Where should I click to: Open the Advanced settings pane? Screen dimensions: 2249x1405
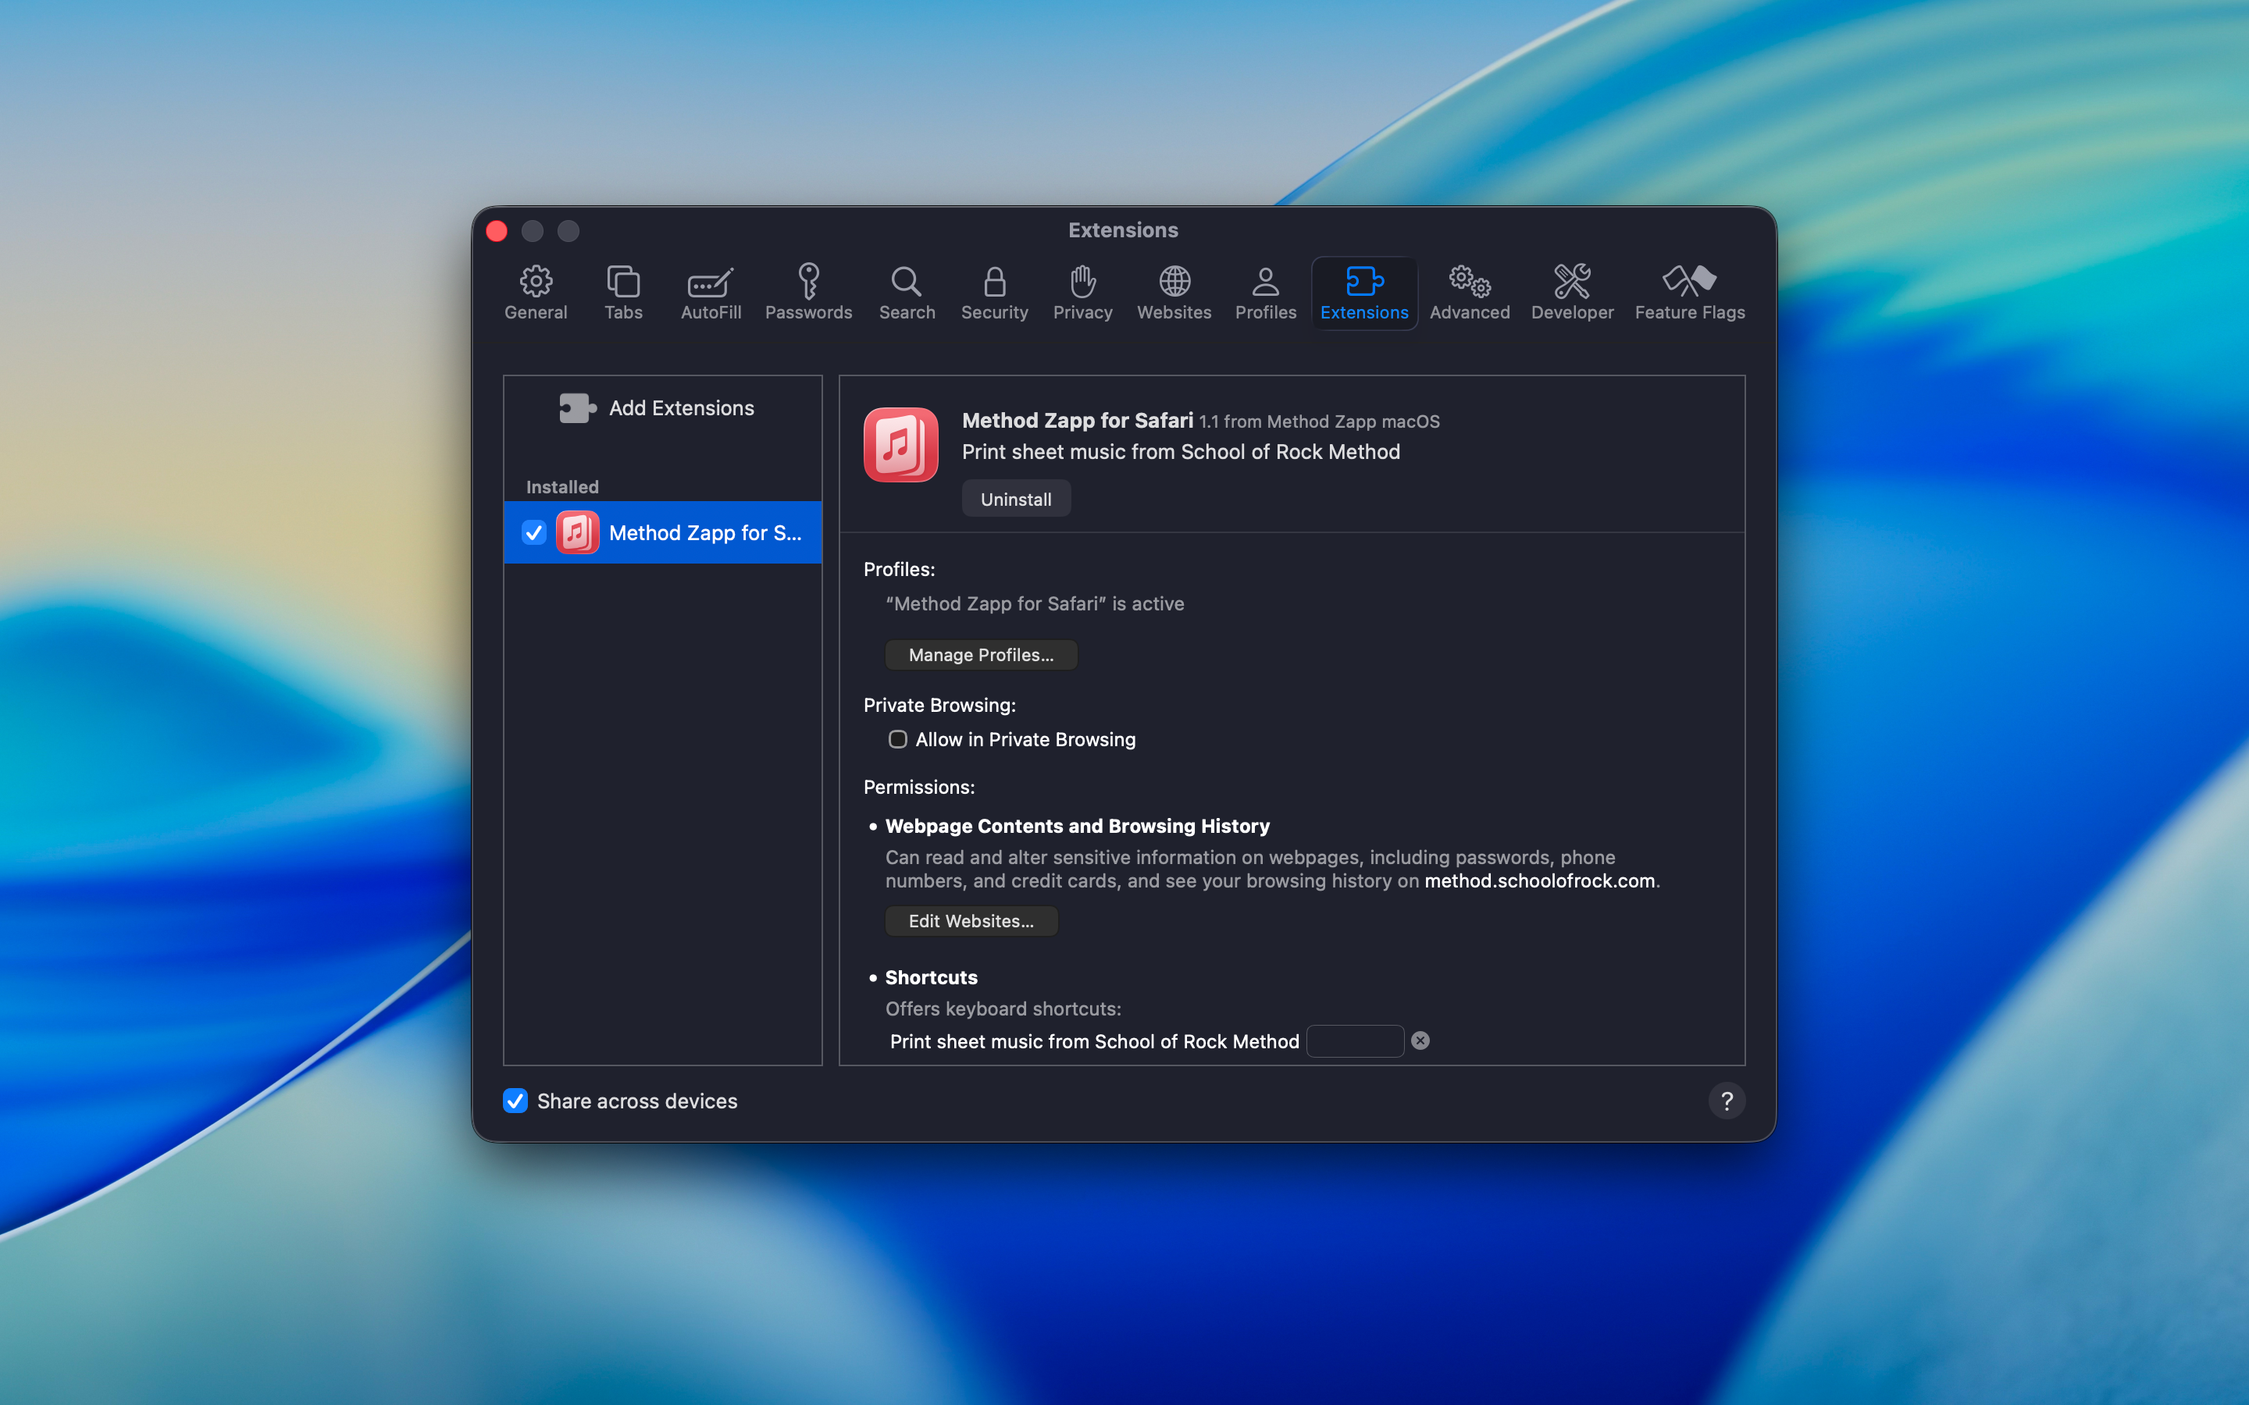pyautogui.click(x=1470, y=293)
